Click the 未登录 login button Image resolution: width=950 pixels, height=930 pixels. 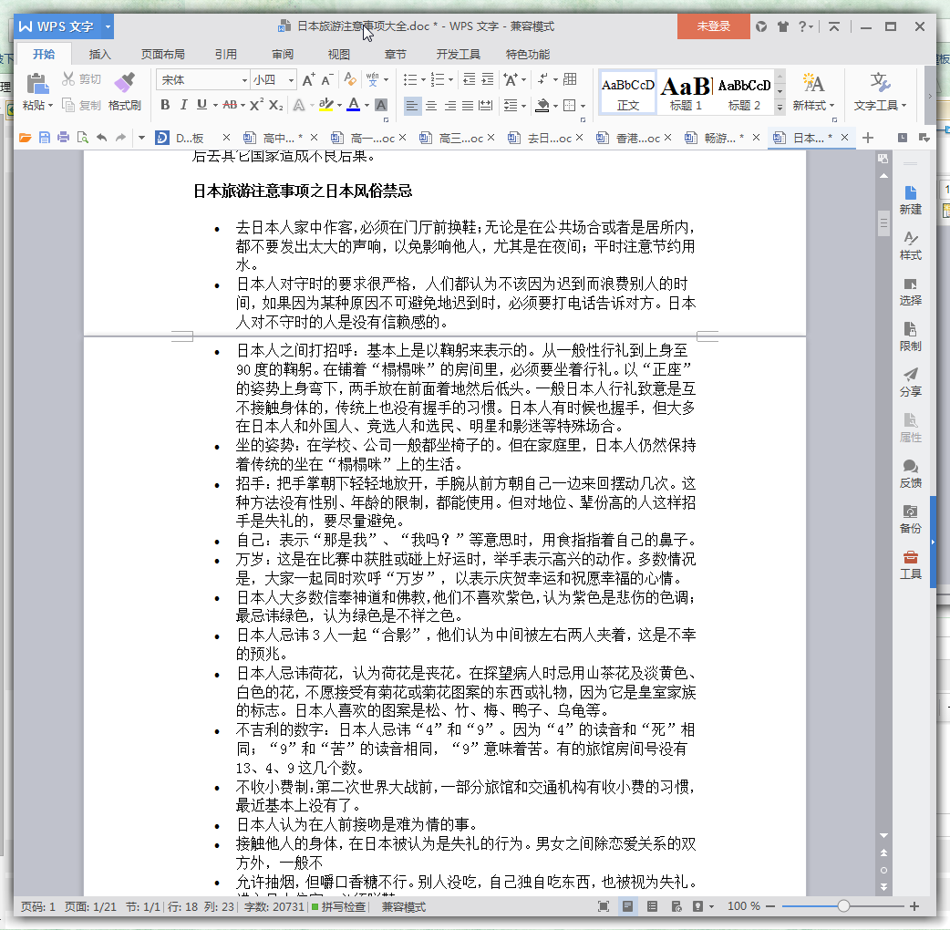[713, 26]
